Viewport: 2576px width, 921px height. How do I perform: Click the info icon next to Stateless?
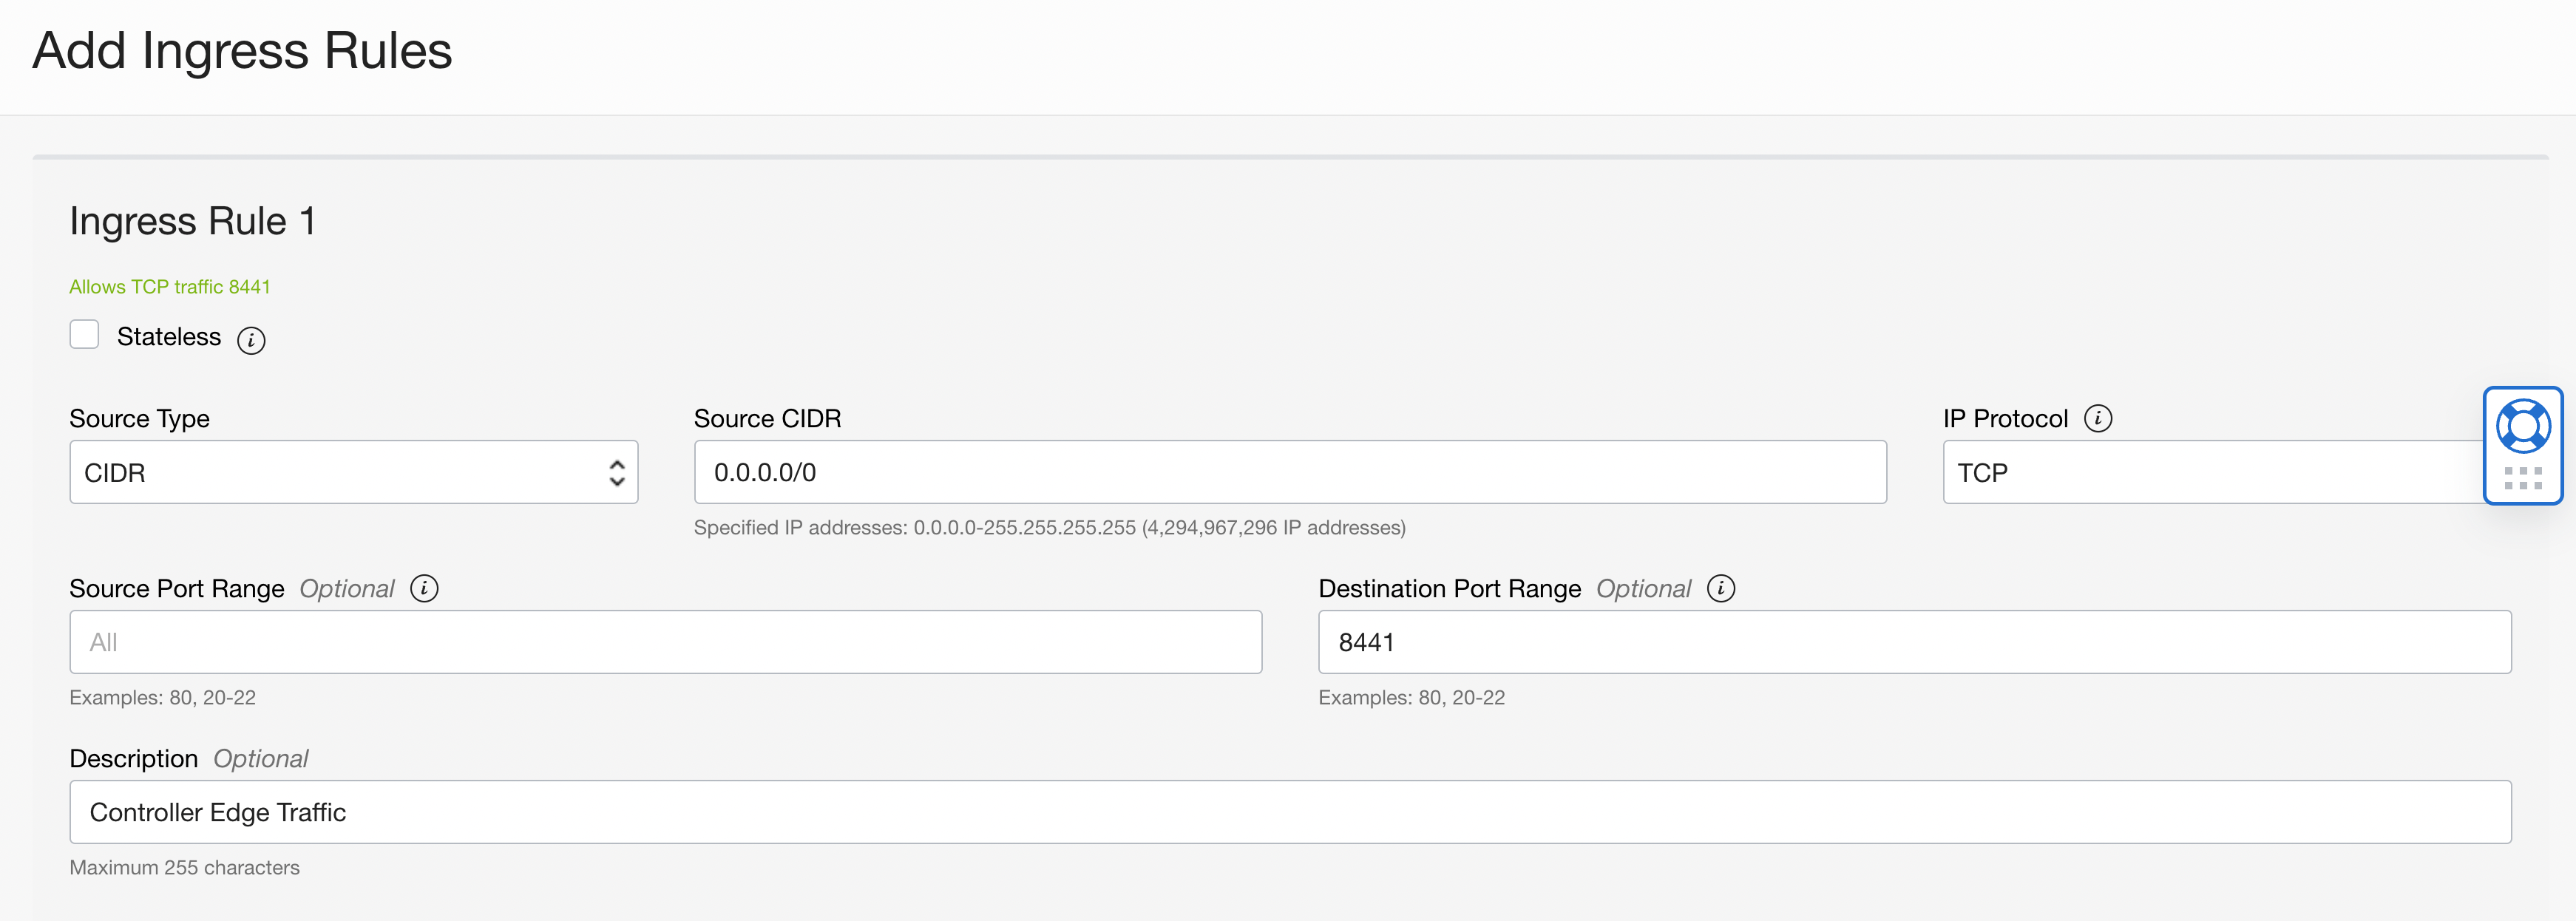click(x=251, y=341)
